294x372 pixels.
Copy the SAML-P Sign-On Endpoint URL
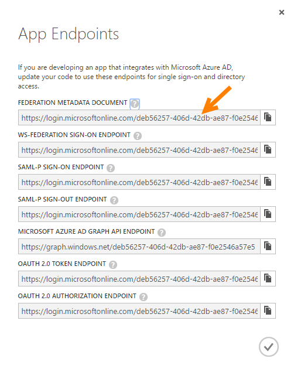pyautogui.click(x=268, y=182)
